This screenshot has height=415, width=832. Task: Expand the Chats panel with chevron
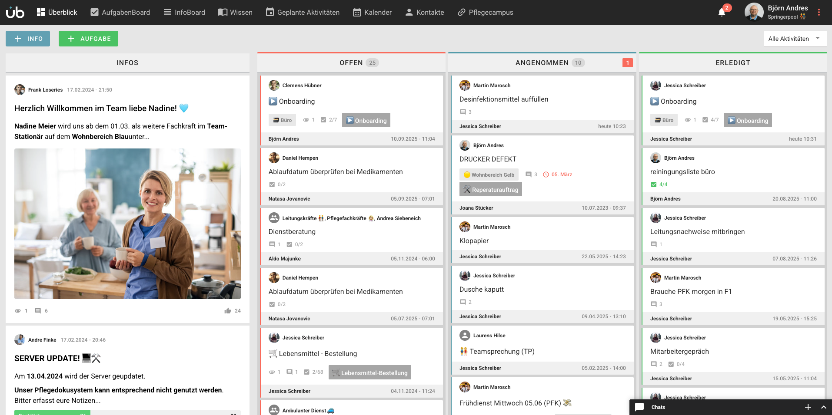point(823,407)
